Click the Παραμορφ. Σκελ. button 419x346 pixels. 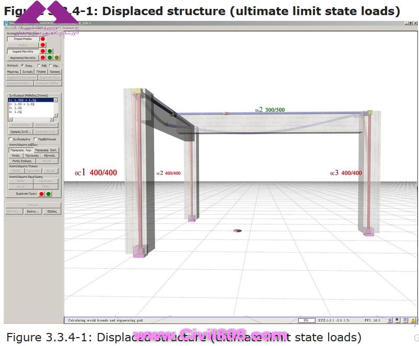(46, 150)
